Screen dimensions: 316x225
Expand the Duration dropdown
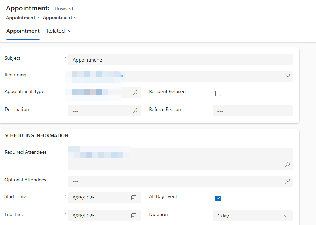click(x=286, y=216)
